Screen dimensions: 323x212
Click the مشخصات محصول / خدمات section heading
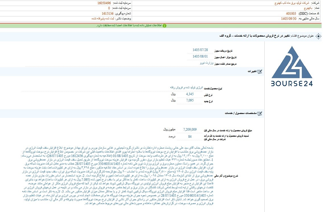(240, 113)
